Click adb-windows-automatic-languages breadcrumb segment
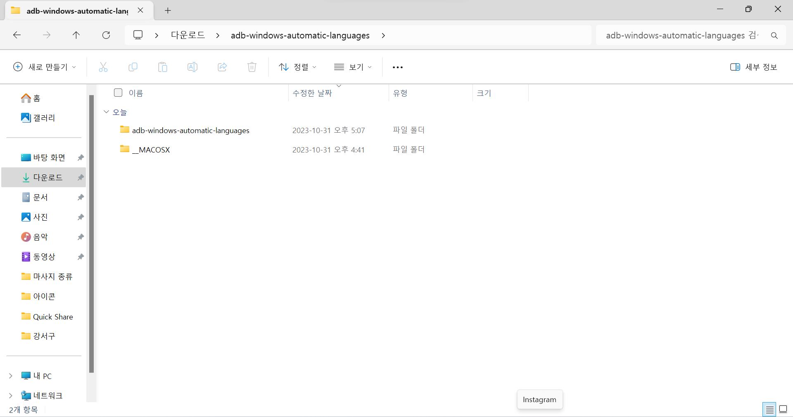 pos(300,36)
